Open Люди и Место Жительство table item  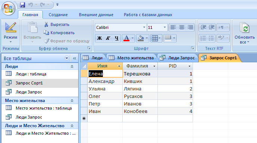tap(40, 133)
